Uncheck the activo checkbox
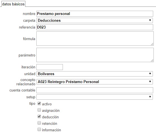The image size is (156, 133). [x=39, y=104]
